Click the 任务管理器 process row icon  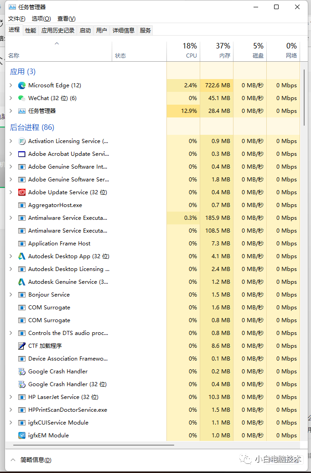point(22,111)
